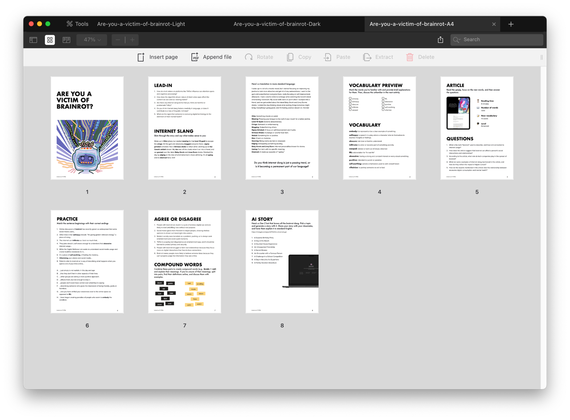Screen dimensions: 570x420
Task: Click the zoom in plus button
Action: click(132, 40)
